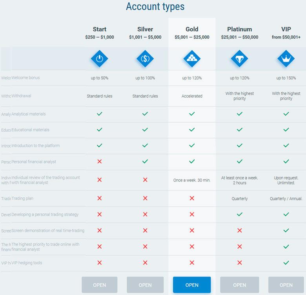Click the VIP crown icon
The image size is (306, 295).
pyautogui.click(x=286, y=59)
